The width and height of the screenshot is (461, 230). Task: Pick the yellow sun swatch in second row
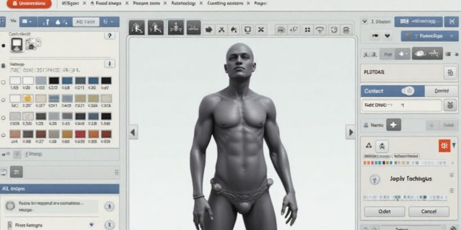point(28,98)
